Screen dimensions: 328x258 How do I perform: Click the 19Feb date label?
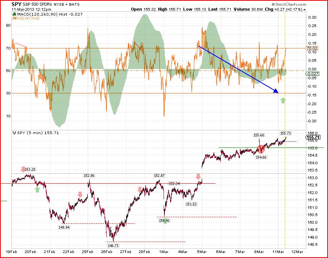(x=11, y=252)
